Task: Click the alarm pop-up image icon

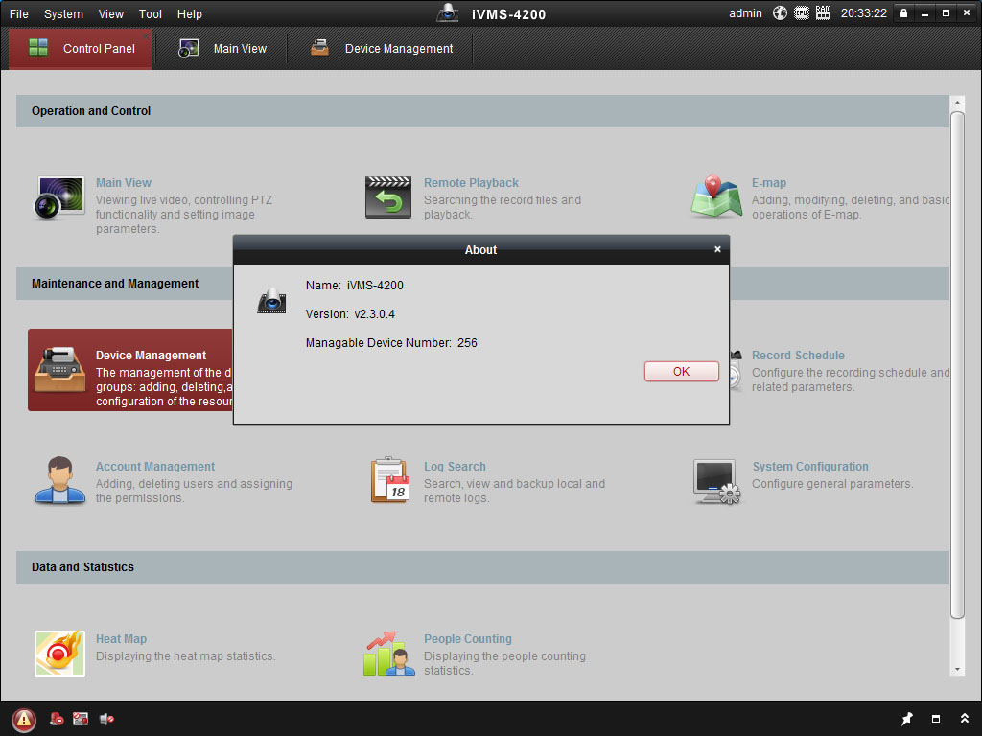Action: tap(81, 719)
